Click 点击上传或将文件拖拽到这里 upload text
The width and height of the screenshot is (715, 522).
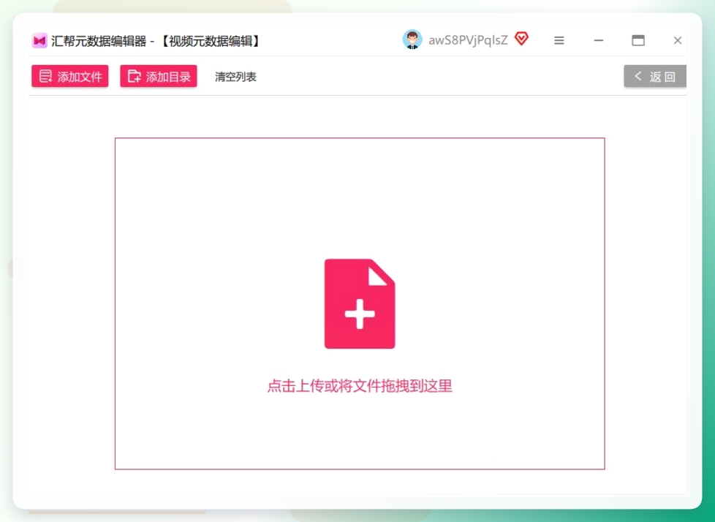[x=360, y=386]
